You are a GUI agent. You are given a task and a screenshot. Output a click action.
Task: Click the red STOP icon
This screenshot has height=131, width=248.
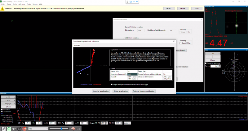click(24, 129)
